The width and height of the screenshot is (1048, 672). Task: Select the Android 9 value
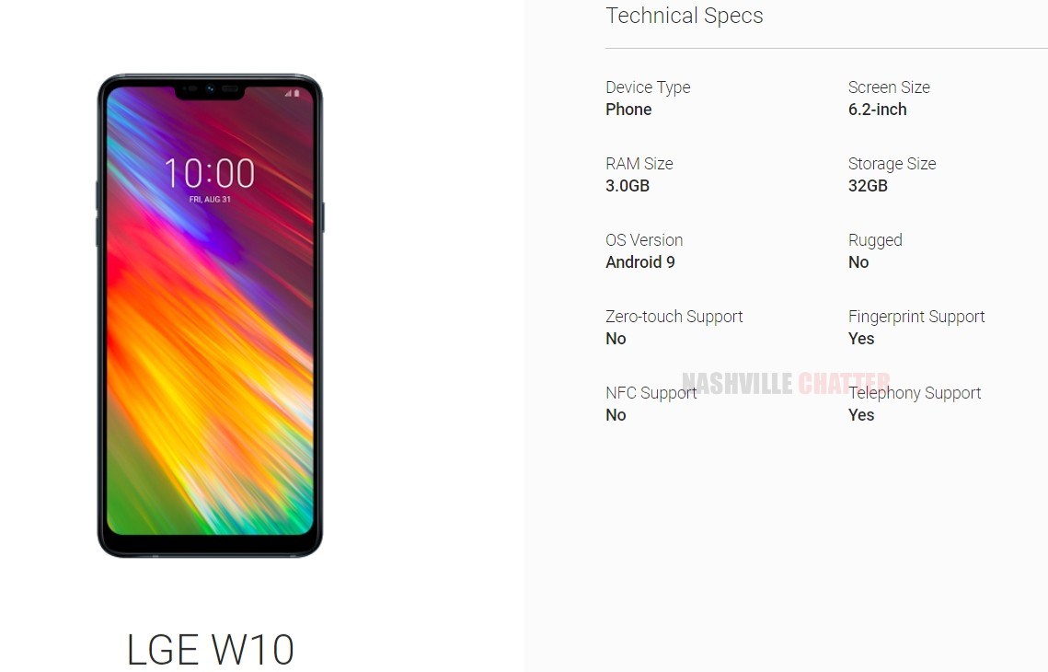[x=640, y=262]
